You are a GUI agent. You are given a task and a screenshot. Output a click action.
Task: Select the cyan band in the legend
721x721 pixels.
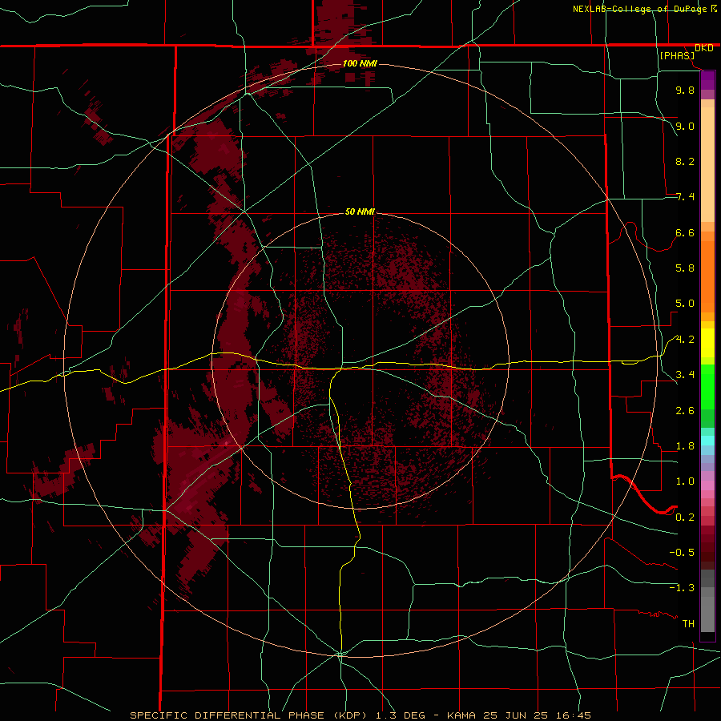707,441
